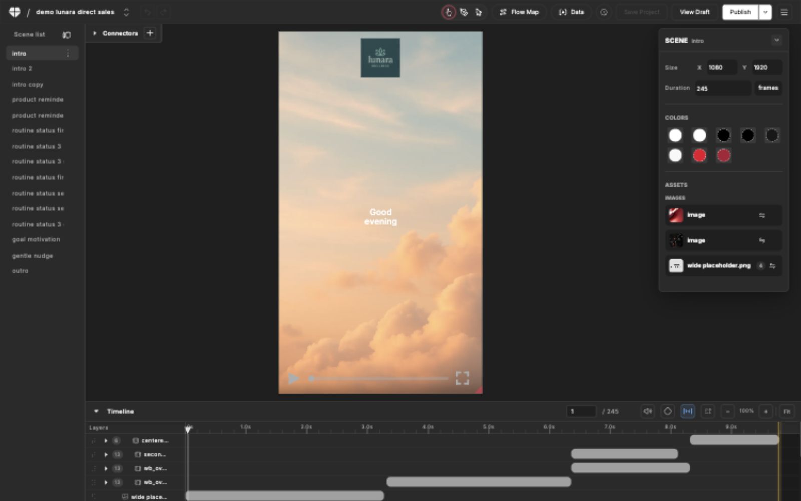Screen dimensions: 801x501
Task: Collapse the Scene properties panel chevron
Action: 776,40
